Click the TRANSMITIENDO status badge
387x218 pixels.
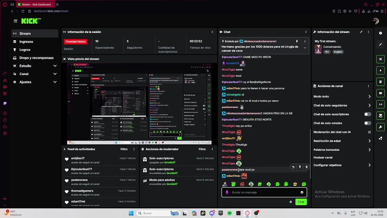click(x=76, y=41)
